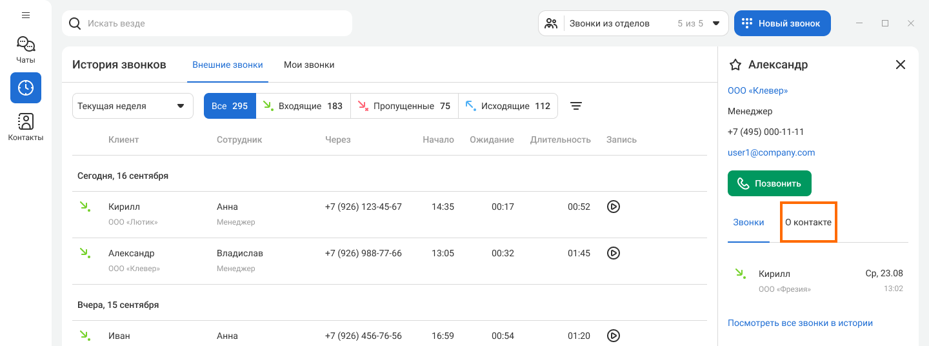
Task: Open call history clock icon
Action: [x=26, y=88]
